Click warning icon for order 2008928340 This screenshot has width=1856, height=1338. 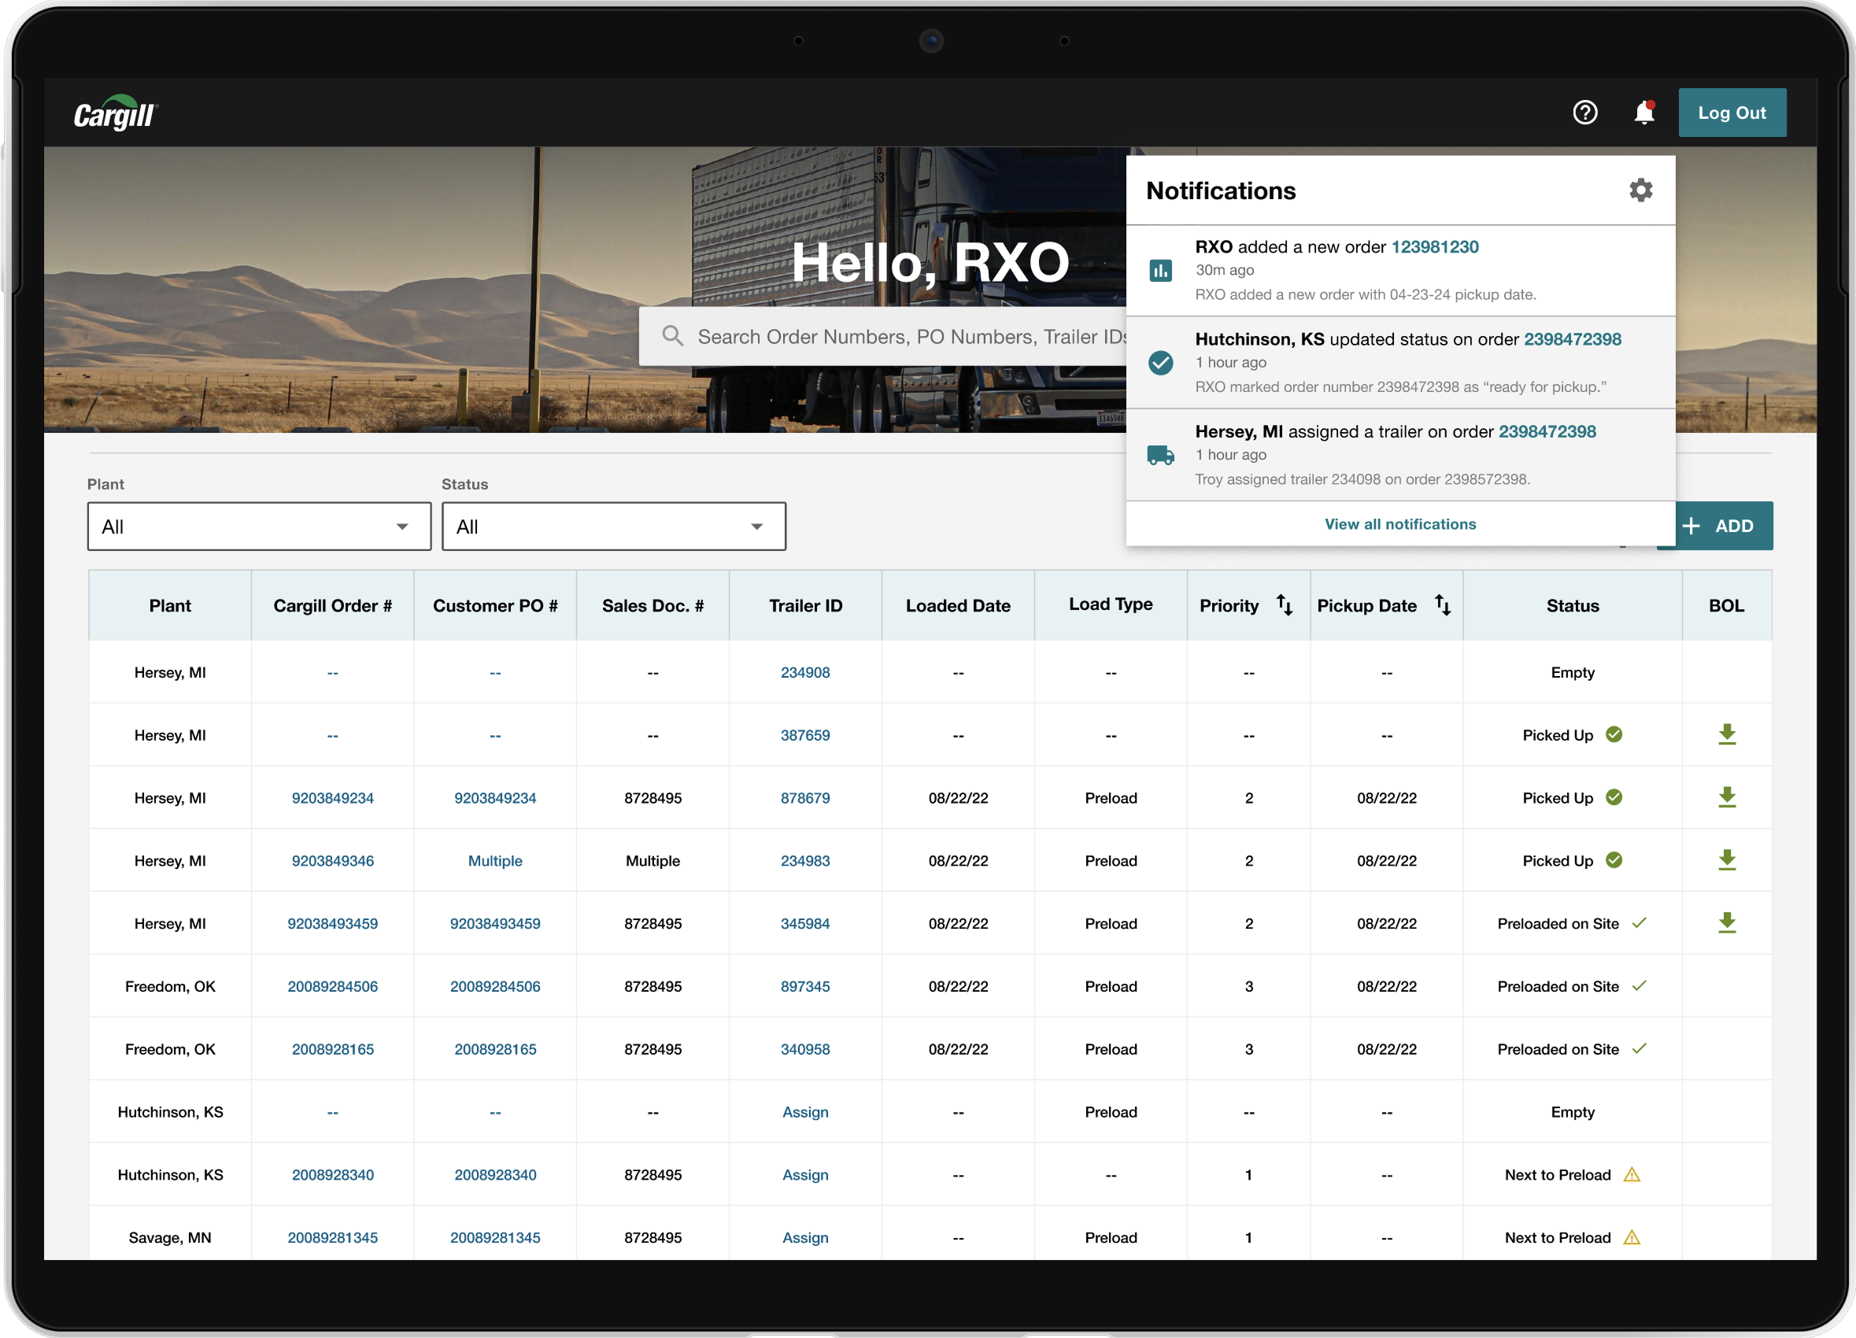click(x=1632, y=1174)
